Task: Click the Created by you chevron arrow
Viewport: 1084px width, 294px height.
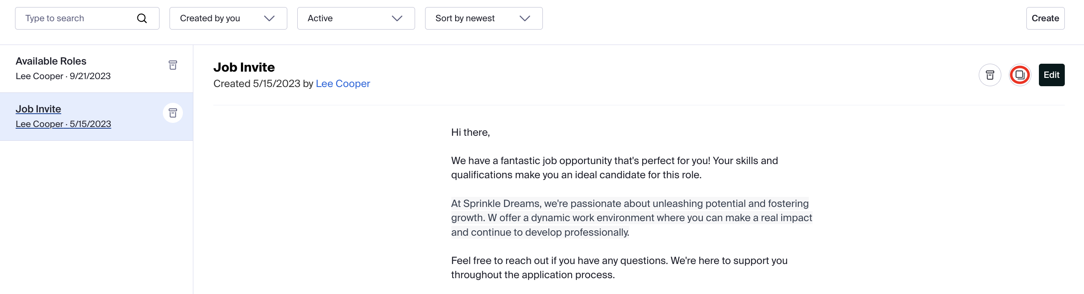Action: click(x=269, y=18)
